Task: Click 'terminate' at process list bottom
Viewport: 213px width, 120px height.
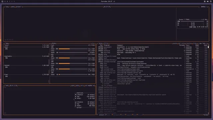Action: (x=117, y=115)
